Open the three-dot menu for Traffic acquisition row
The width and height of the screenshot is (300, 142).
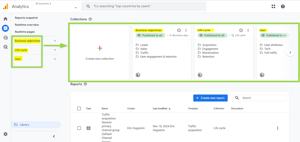click(x=278, y=128)
